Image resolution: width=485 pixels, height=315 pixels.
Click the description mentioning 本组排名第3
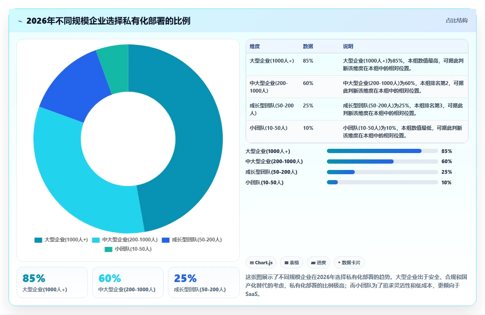point(403,109)
